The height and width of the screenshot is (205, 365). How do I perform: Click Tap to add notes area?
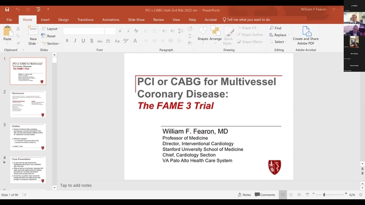[76, 185]
